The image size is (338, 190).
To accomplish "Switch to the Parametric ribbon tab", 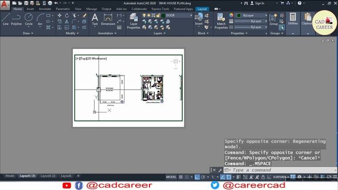I will click(63, 9).
